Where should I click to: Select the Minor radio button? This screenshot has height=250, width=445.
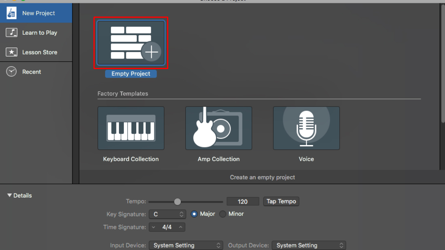click(x=222, y=214)
